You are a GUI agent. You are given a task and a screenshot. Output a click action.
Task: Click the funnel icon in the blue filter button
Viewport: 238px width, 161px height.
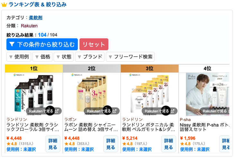pyautogui.click(x=12, y=44)
